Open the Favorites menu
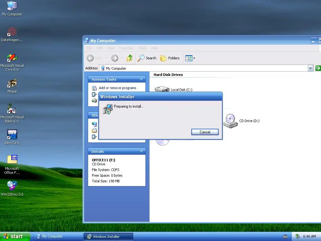Viewport: 321px width, 241px height. pos(126,48)
